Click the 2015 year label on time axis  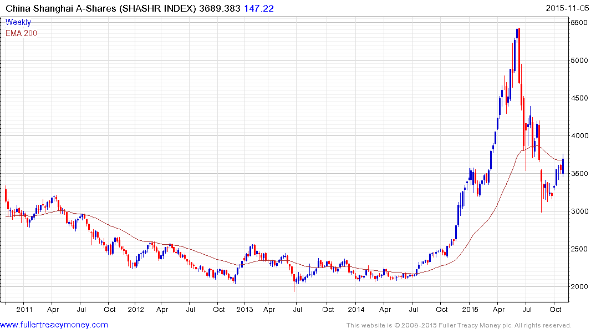coord(470,309)
